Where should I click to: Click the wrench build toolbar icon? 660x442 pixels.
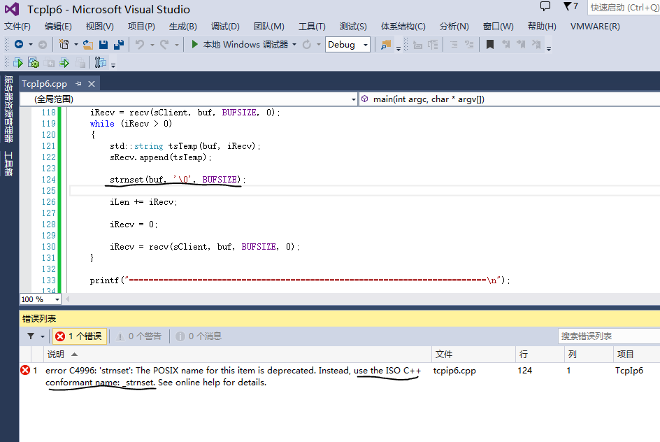pyautogui.click(x=100, y=63)
